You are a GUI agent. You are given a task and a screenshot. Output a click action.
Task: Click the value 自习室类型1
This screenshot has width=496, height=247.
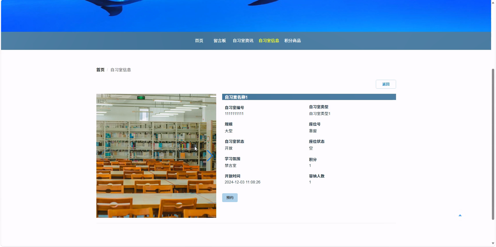coord(320,114)
